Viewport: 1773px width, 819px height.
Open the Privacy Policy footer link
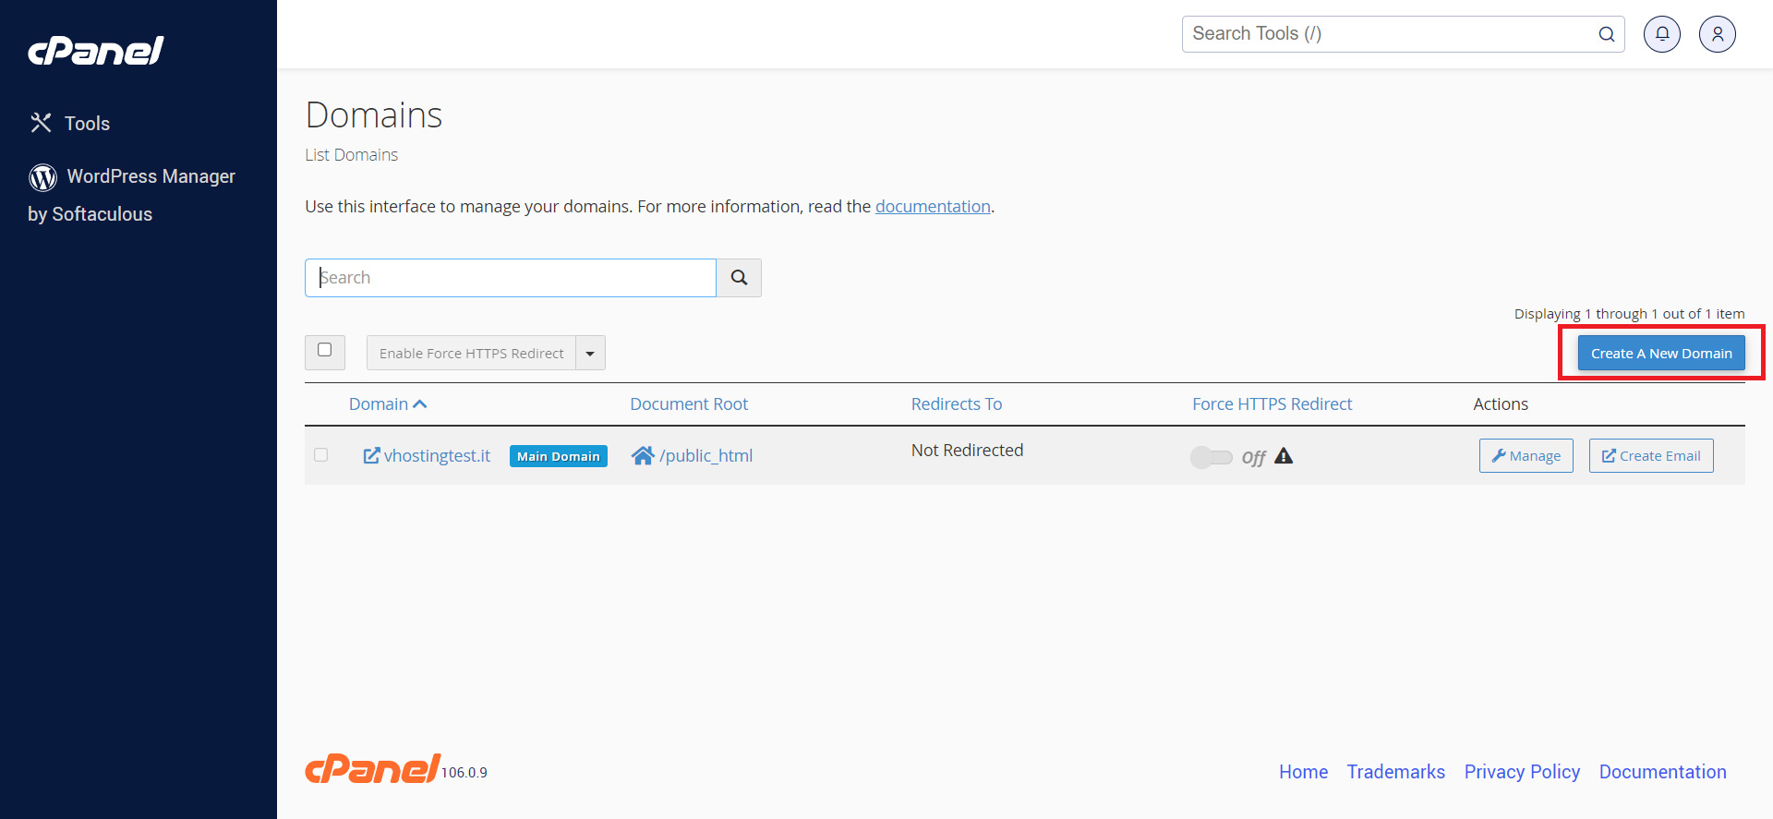[x=1522, y=772]
